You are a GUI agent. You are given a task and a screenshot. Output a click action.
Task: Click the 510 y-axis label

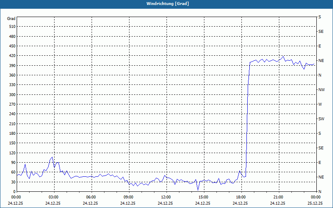pos(12,27)
